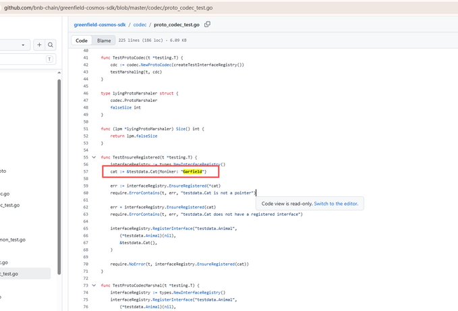Open the non_test.go file in the tree

[13, 239]
